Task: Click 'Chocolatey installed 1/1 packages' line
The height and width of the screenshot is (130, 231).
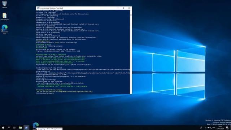Action: tap(49, 90)
